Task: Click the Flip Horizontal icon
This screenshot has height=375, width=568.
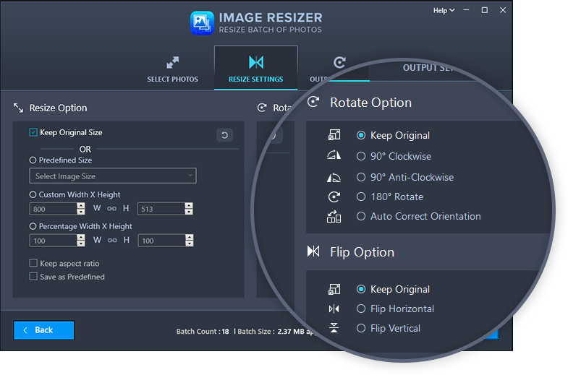Action: (x=334, y=309)
